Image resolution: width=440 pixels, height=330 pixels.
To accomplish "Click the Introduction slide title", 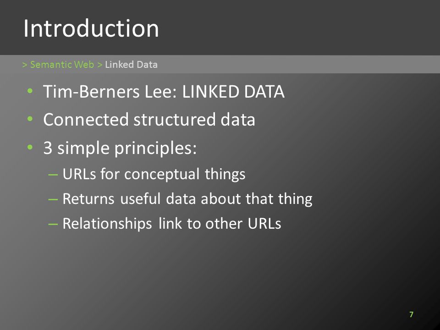I will click(91, 28).
